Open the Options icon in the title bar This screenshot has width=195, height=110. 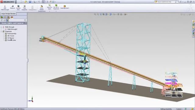pos(53,2)
